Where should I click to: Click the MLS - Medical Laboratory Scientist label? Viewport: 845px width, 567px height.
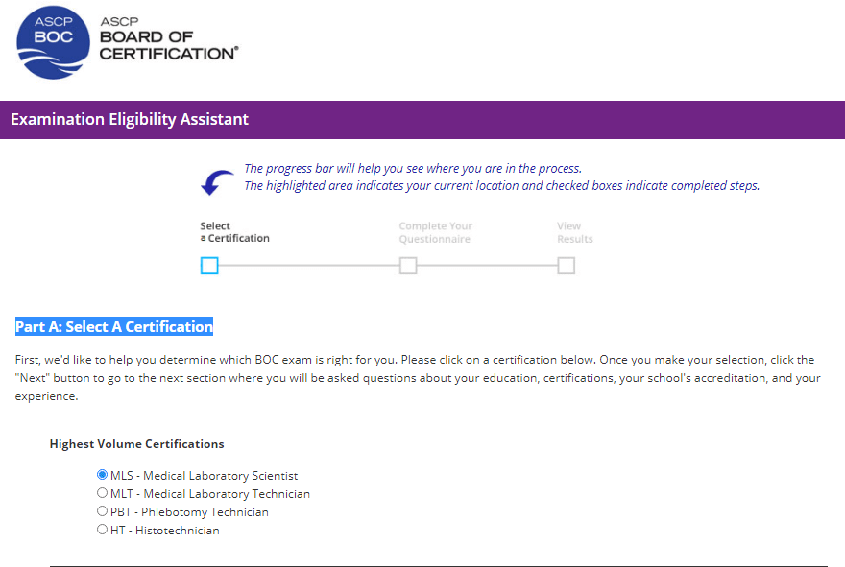(x=204, y=474)
